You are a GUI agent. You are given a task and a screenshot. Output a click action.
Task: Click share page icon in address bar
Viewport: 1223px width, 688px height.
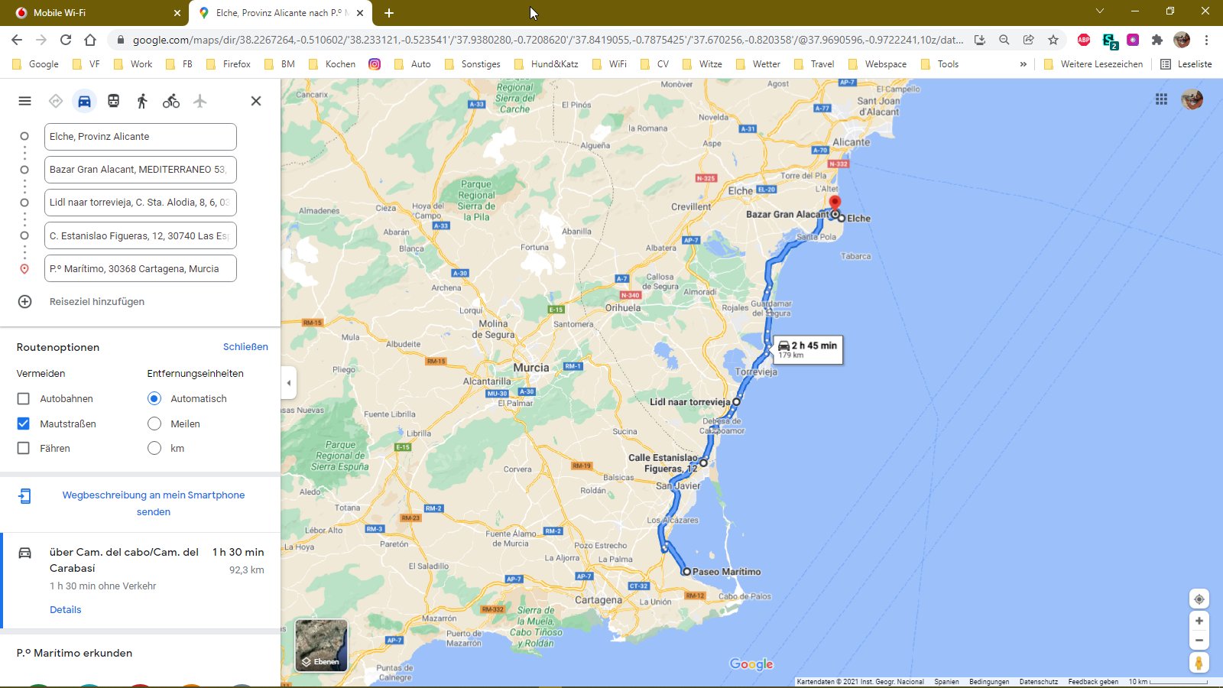tap(1029, 40)
